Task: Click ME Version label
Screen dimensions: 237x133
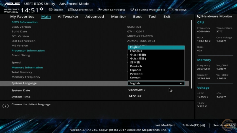Action: point(20,45)
